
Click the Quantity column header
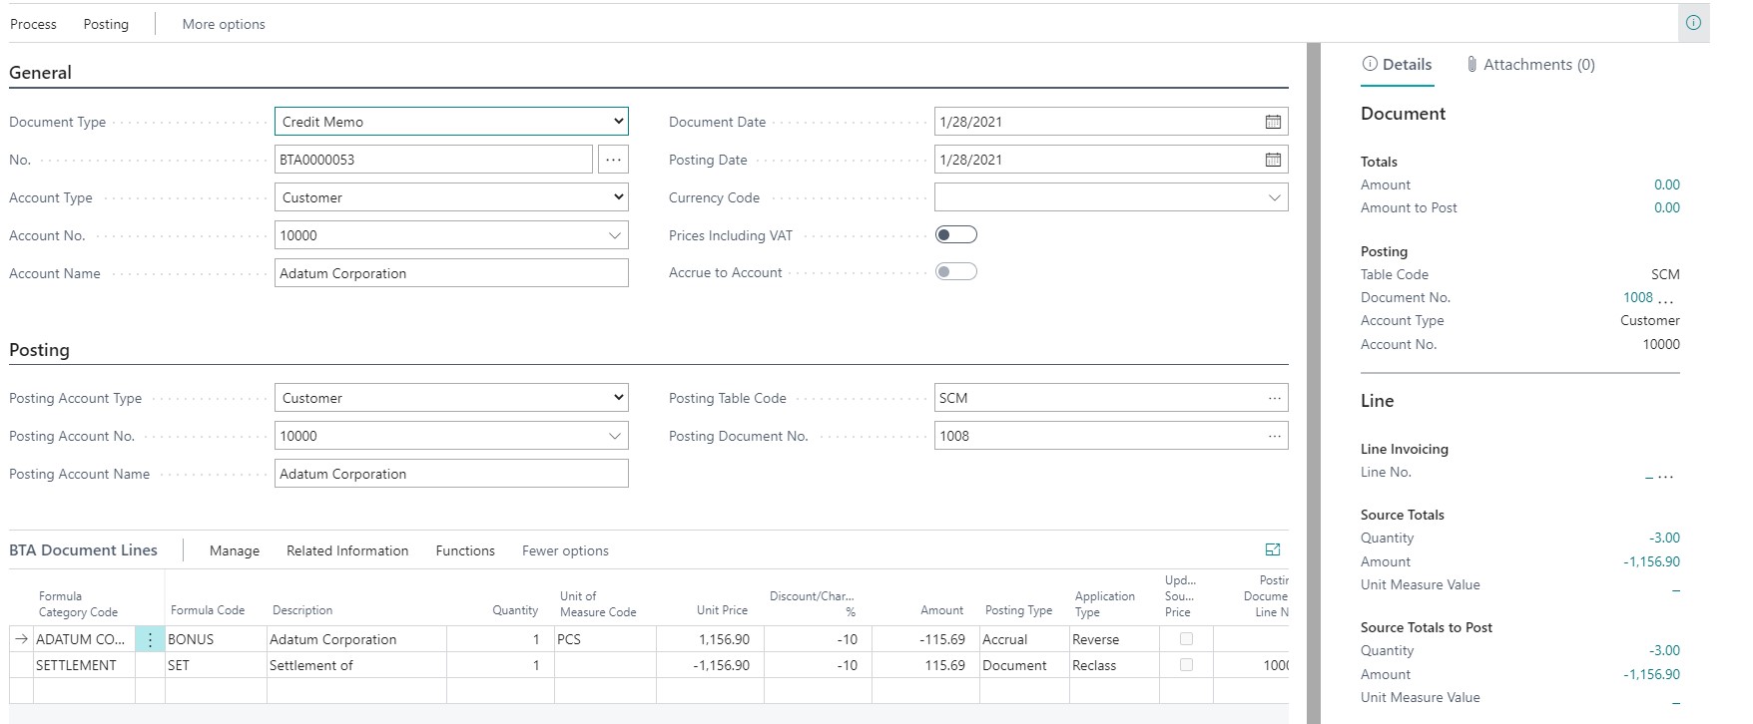(515, 610)
